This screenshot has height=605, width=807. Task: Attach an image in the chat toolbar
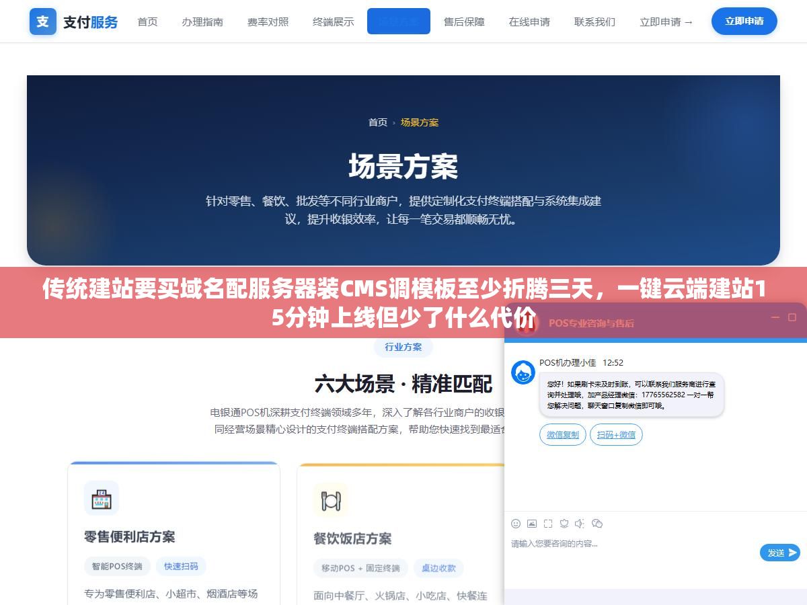(532, 524)
